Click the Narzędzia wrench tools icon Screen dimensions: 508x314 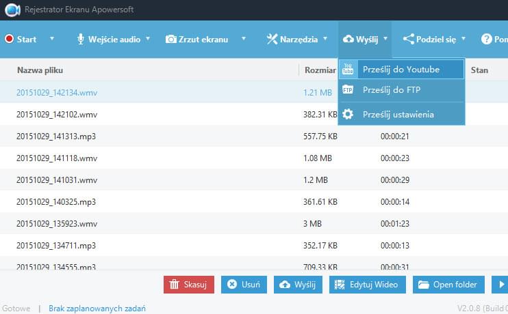click(271, 40)
